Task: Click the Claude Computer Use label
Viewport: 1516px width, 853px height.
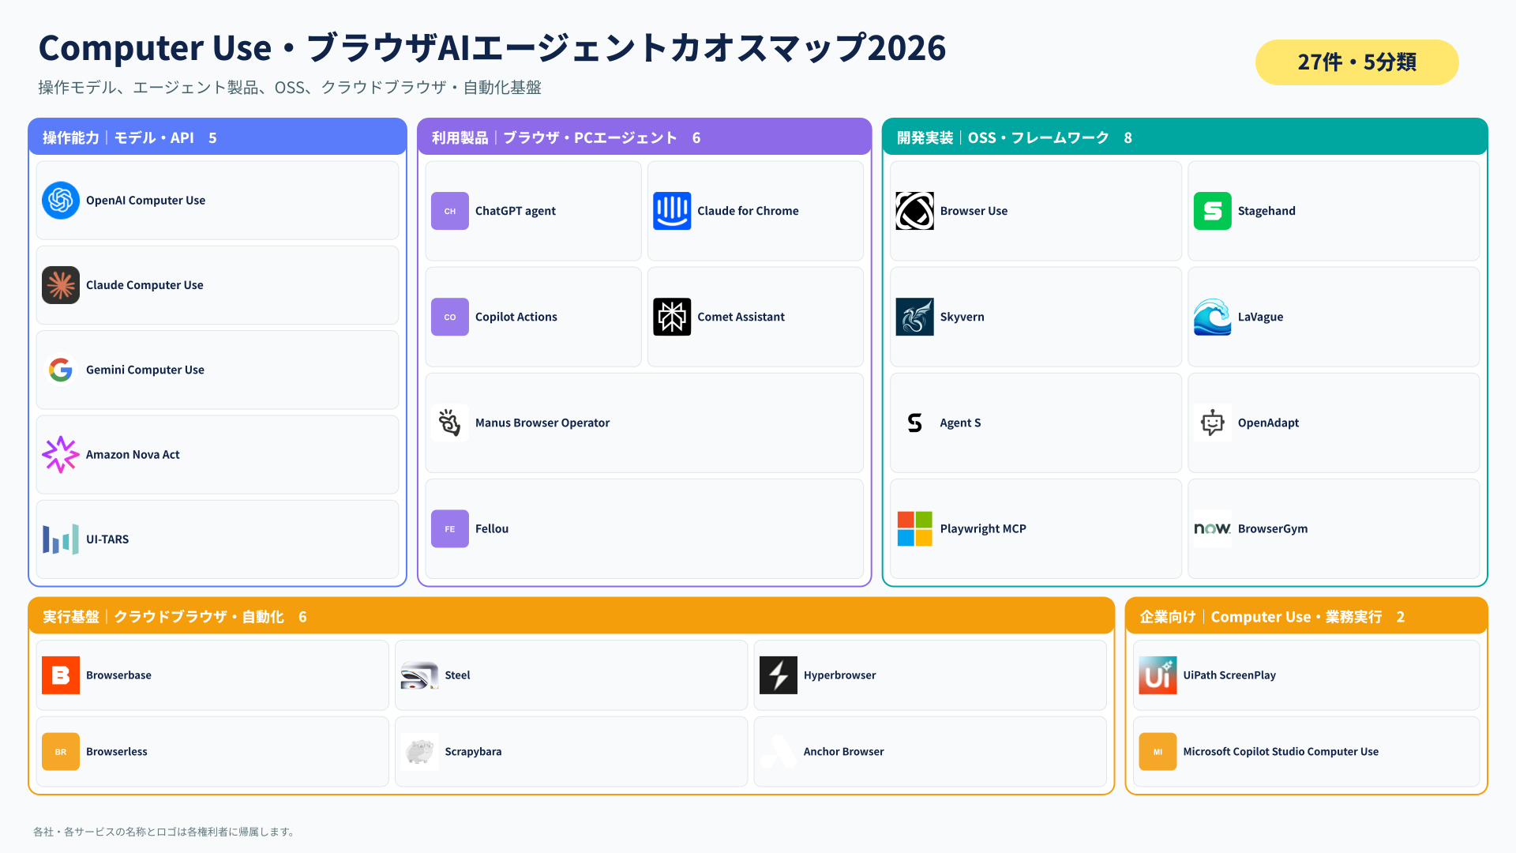Action: (x=144, y=285)
